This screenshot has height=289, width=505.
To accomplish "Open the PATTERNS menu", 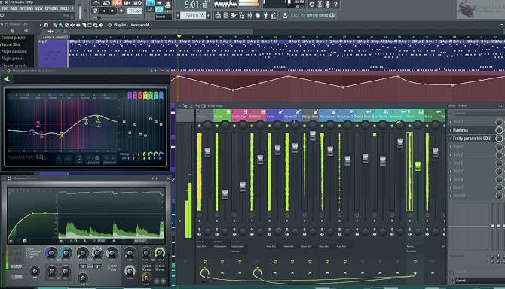I will pyautogui.click(x=26, y=8).
